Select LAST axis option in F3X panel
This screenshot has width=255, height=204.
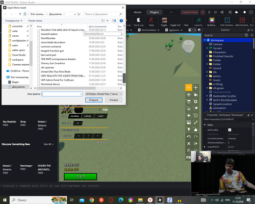point(100,116)
